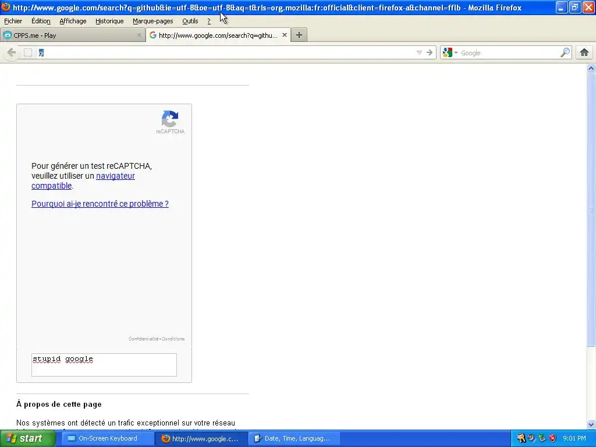The image size is (596, 447).
Task: Click the Go arrow in address bar
Action: tap(430, 52)
